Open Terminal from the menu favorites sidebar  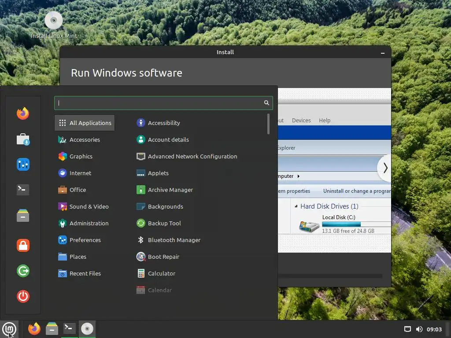tap(23, 190)
